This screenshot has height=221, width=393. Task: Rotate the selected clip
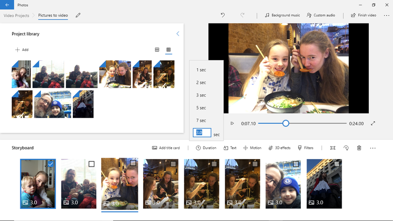346,148
